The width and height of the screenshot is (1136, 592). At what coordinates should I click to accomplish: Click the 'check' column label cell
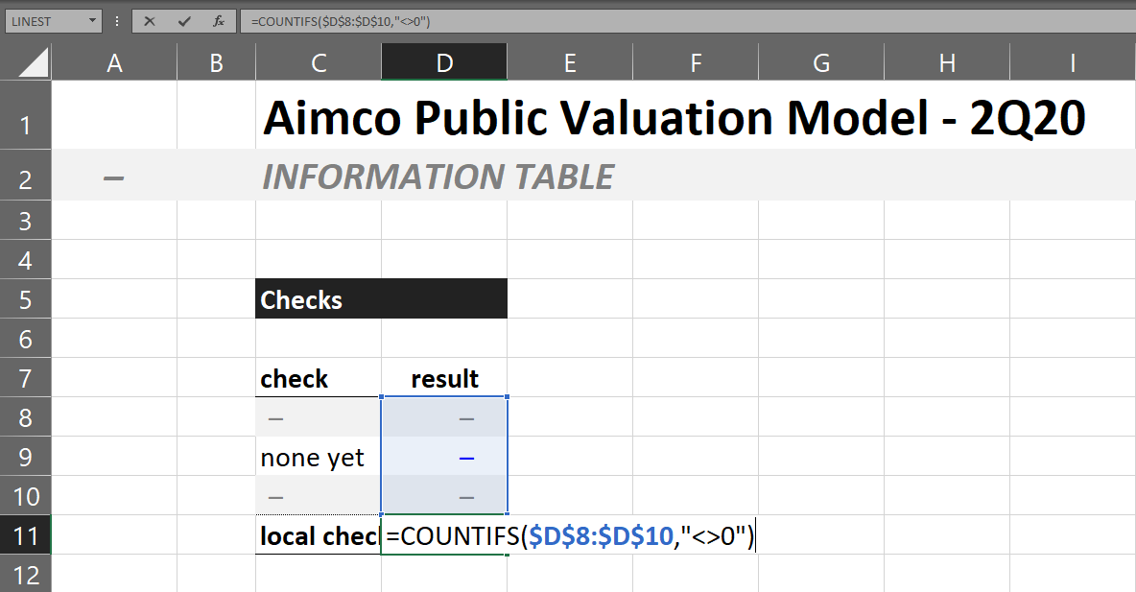(318, 377)
